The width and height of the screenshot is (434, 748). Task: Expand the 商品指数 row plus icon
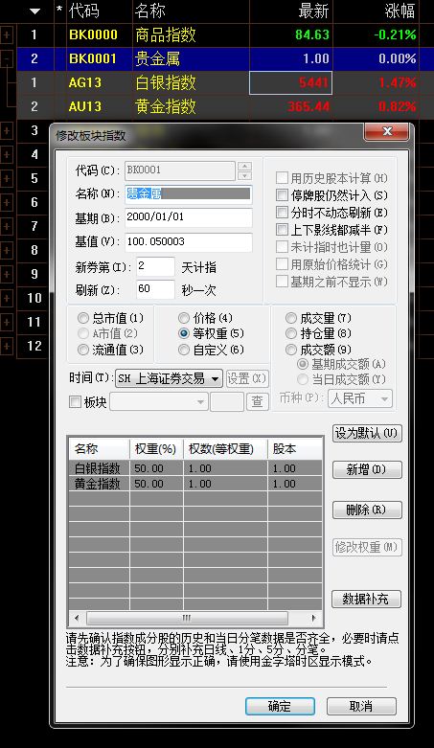pyautogui.click(x=7, y=34)
